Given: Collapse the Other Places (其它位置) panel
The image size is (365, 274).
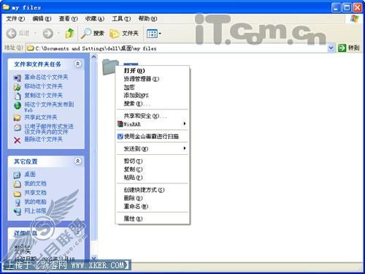Looking at the screenshot, I should click(77, 161).
